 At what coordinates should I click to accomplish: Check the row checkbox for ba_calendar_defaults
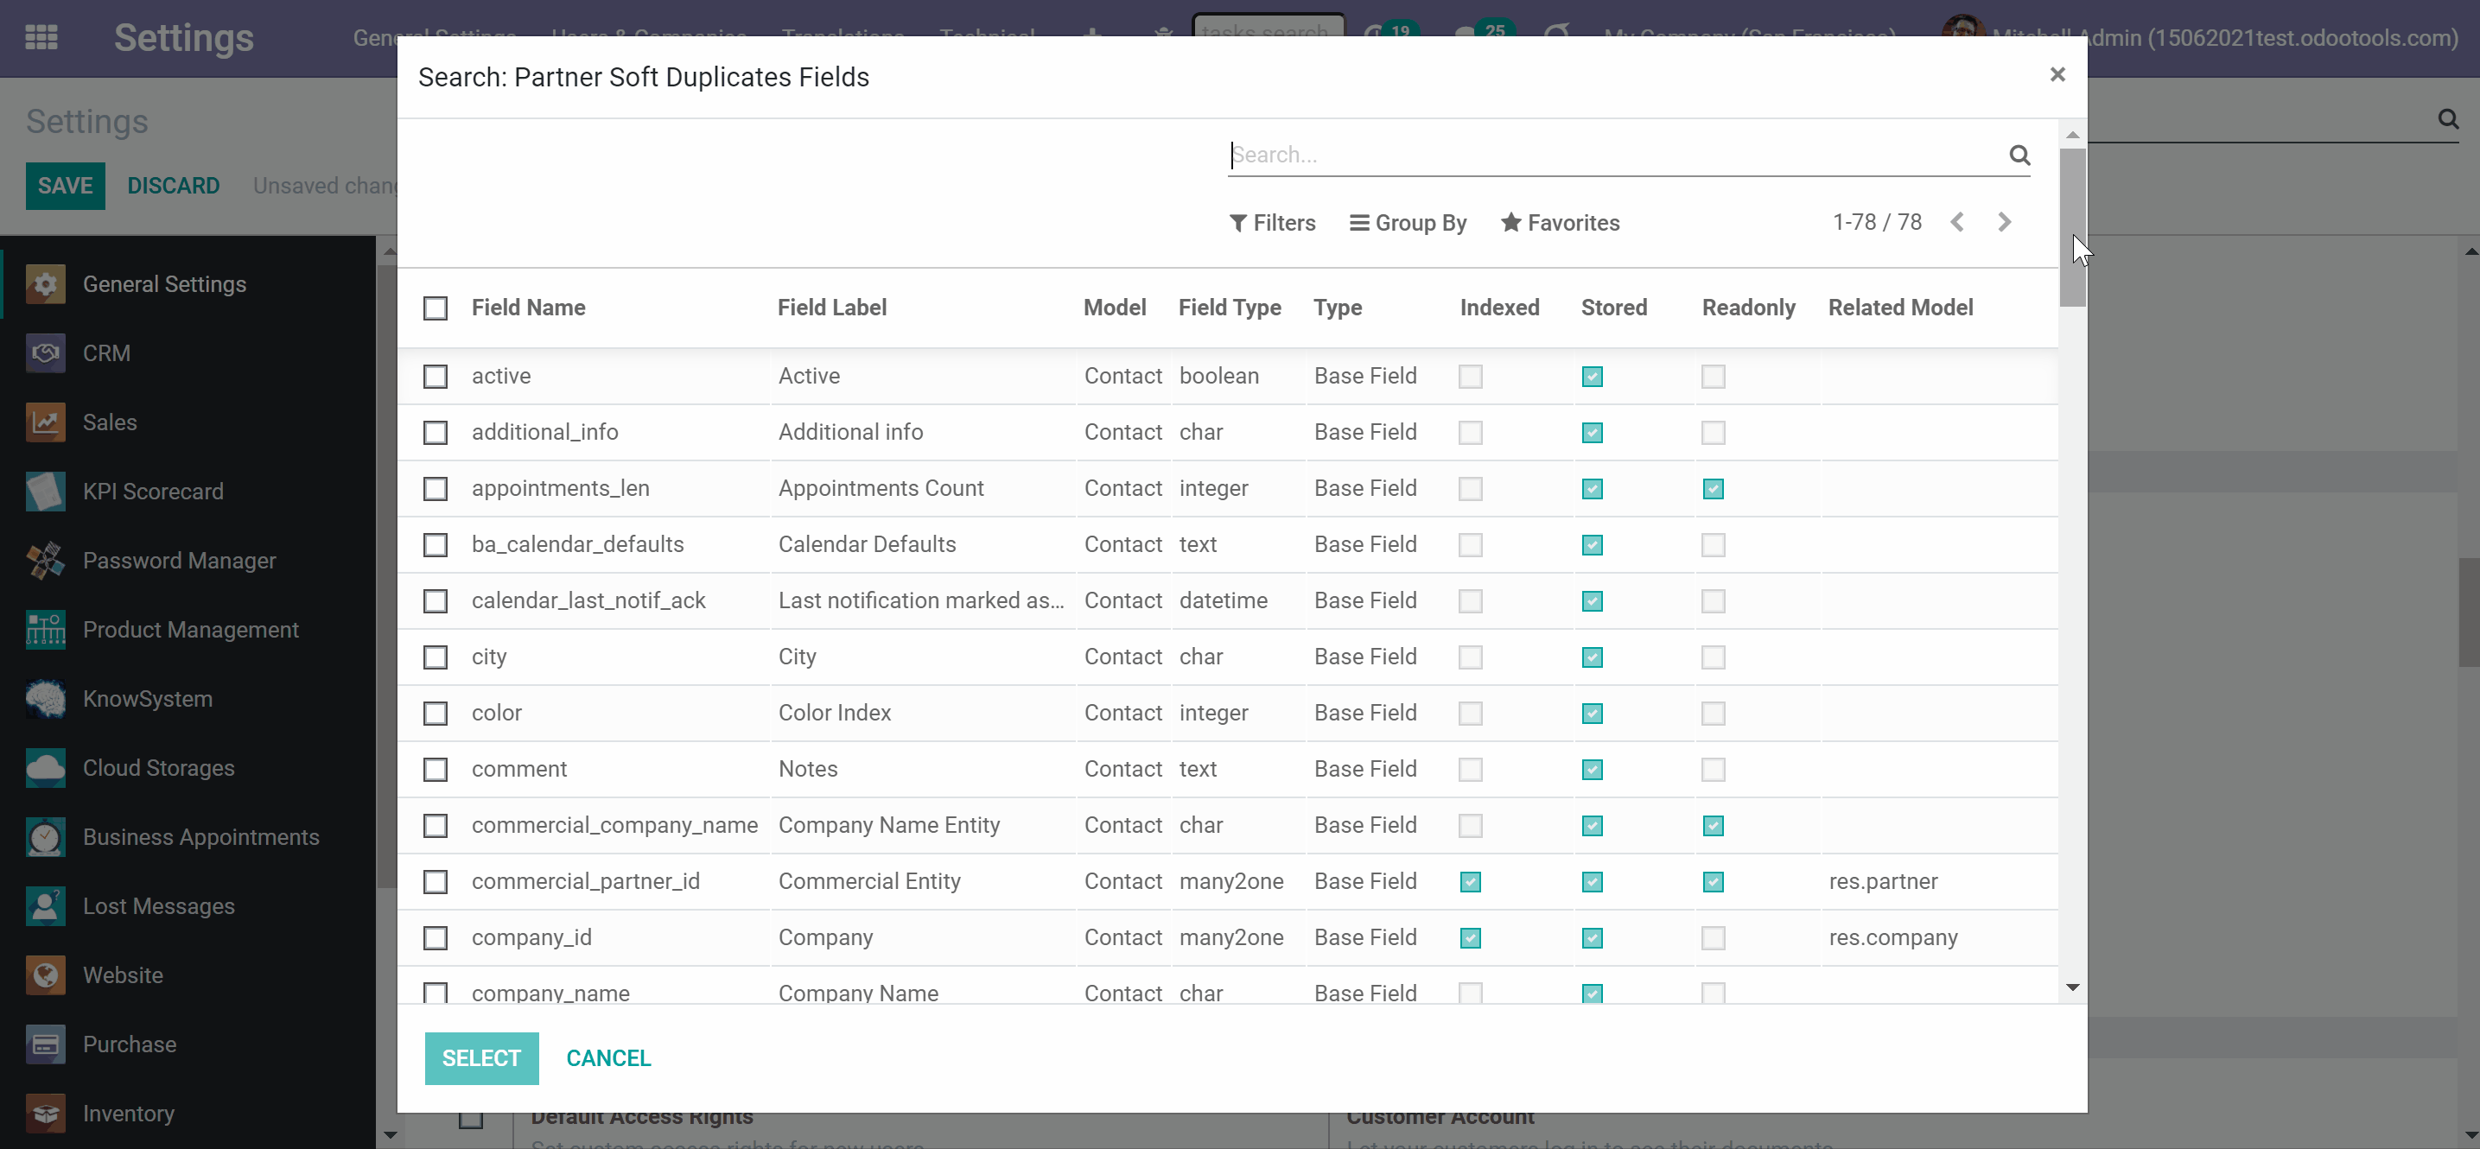click(x=436, y=544)
